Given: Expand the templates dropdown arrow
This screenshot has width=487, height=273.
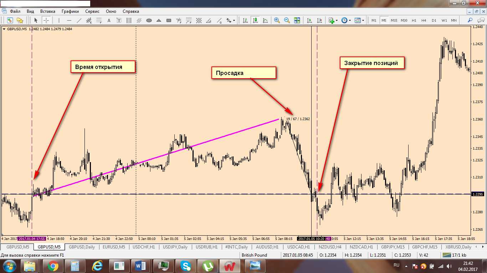Looking at the screenshot, I should pos(363,20).
